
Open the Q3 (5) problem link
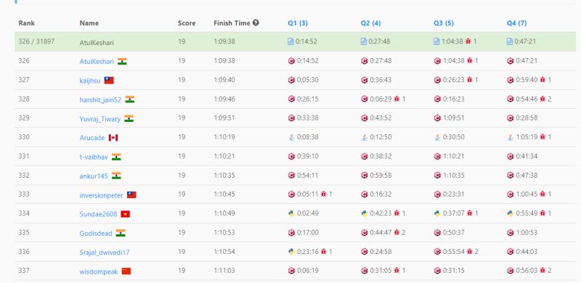[444, 23]
